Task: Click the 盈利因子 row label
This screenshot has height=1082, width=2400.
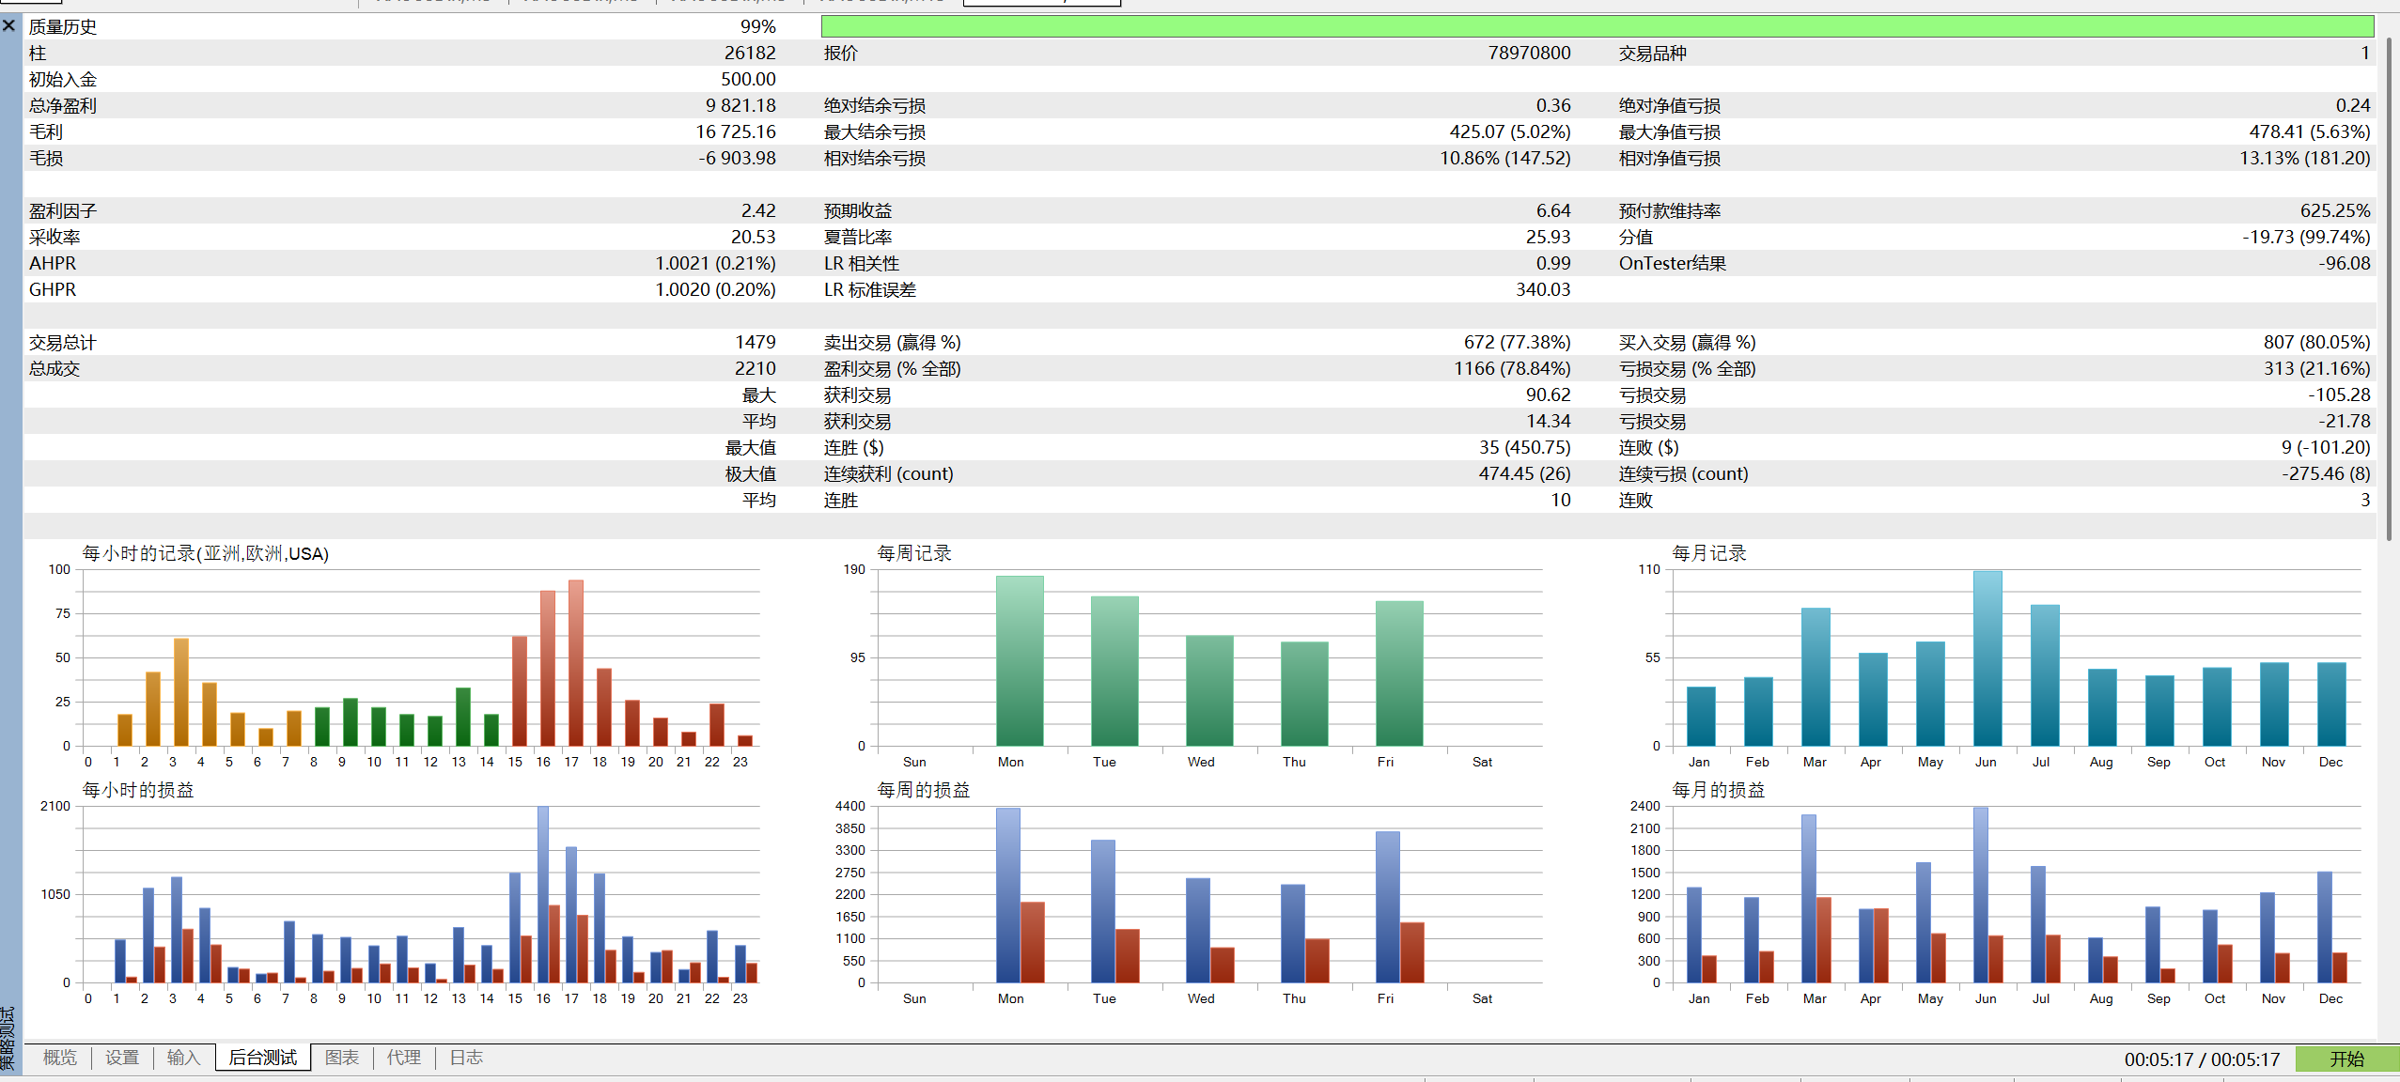Action: click(x=63, y=210)
